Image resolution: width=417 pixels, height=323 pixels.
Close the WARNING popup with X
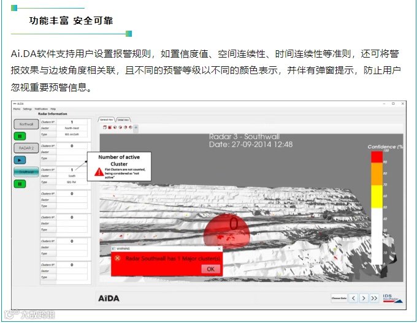[x=219, y=249]
